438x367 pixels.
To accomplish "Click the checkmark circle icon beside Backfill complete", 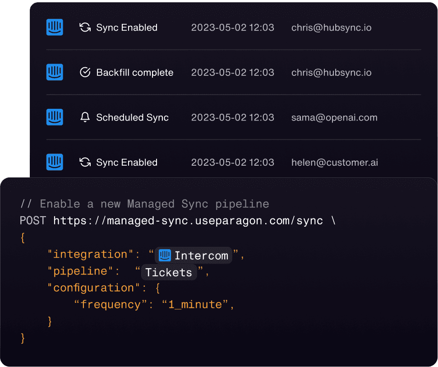I will coord(85,73).
